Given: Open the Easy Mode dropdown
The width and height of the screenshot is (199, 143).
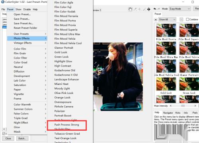Looking at the screenshot, I should (180, 9).
